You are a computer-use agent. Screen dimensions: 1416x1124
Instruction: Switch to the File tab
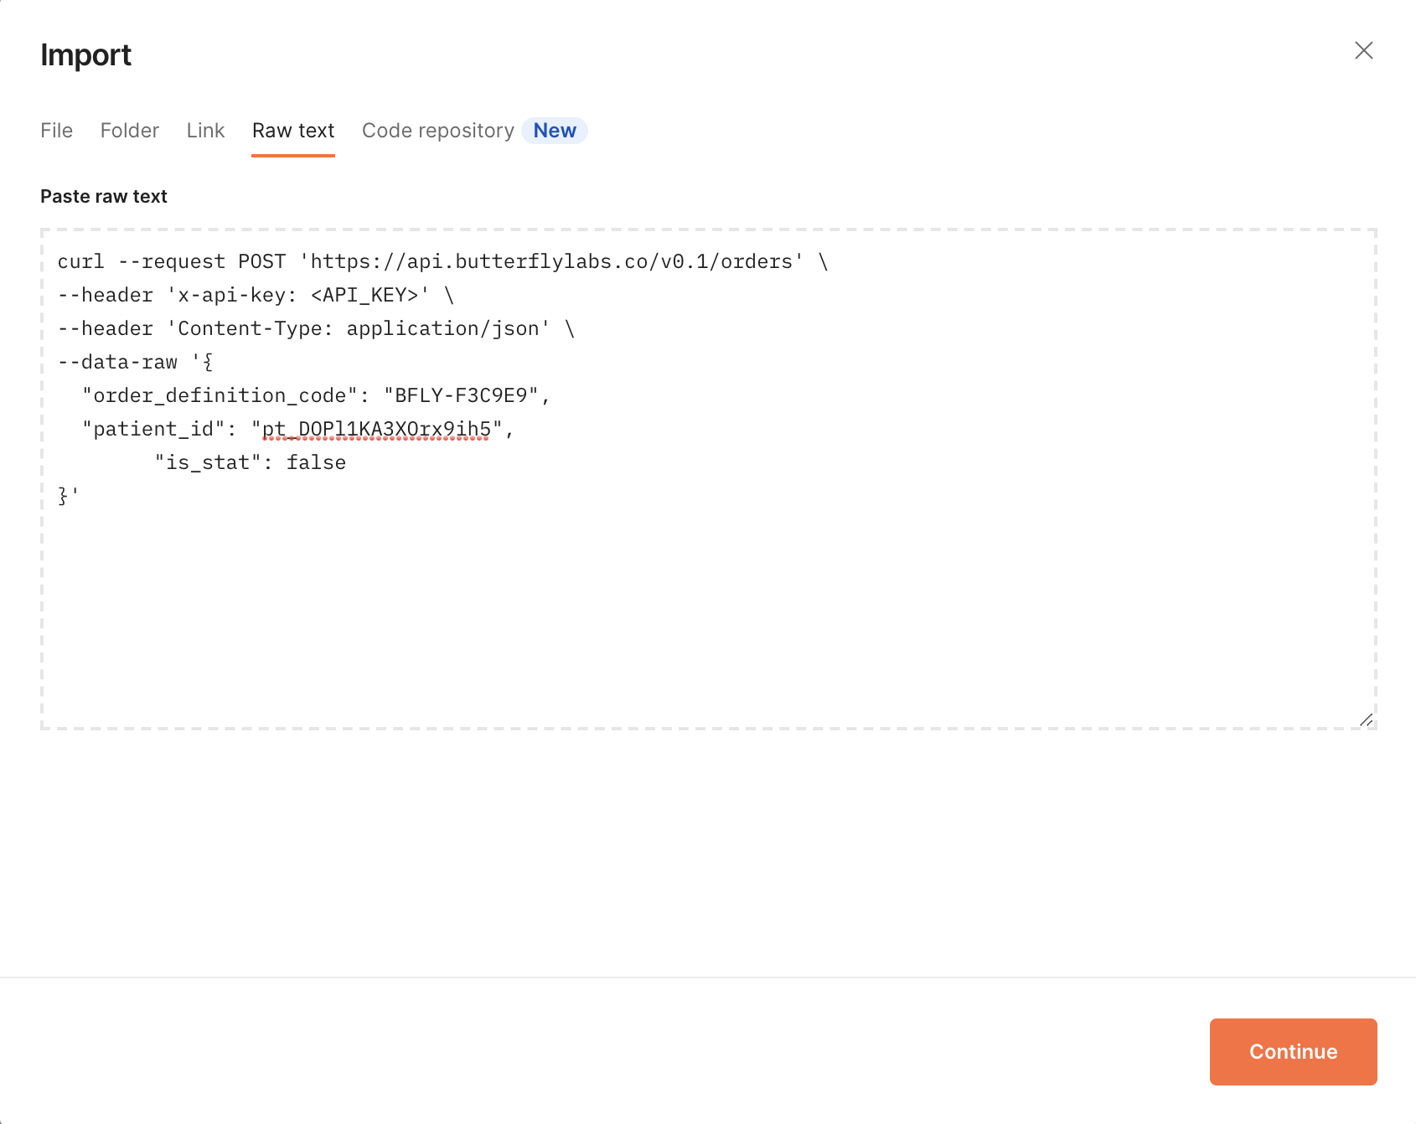[x=56, y=131]
